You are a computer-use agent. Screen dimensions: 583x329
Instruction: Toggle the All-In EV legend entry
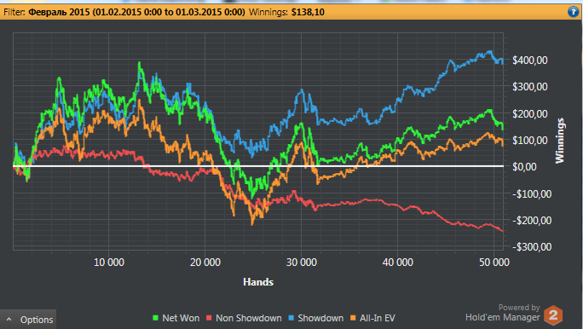[x=373, y=318]
